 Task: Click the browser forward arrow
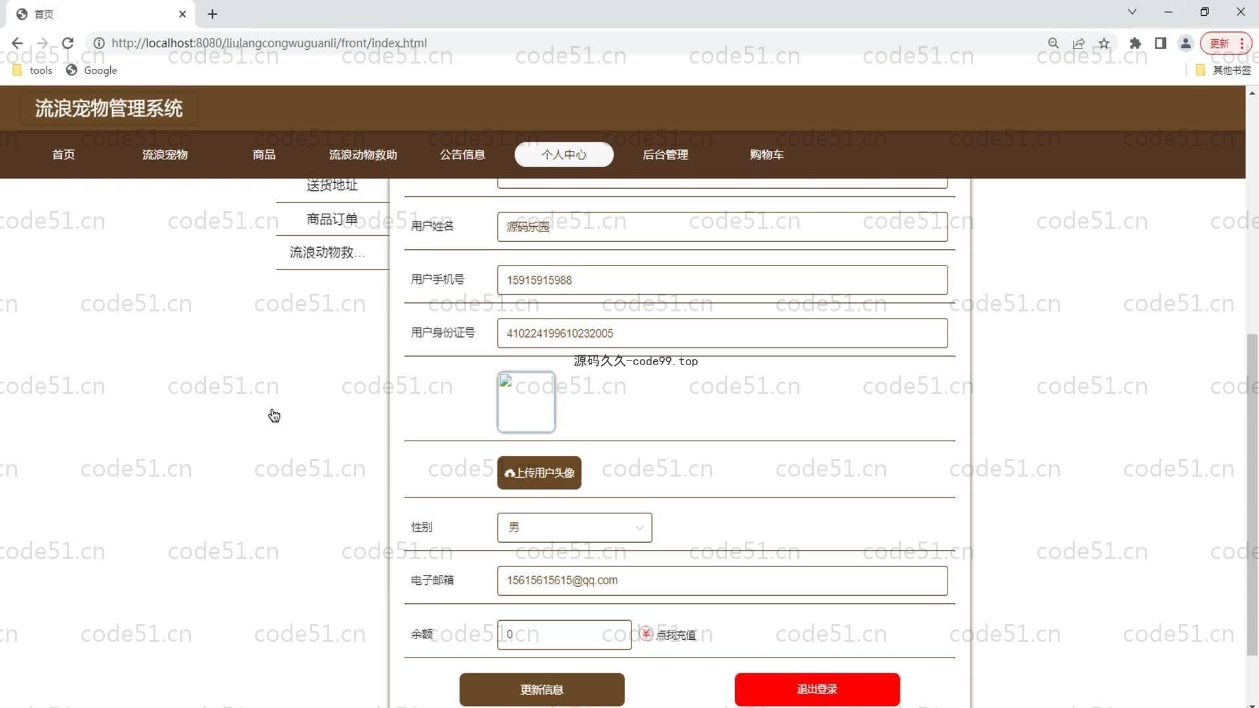43,43
